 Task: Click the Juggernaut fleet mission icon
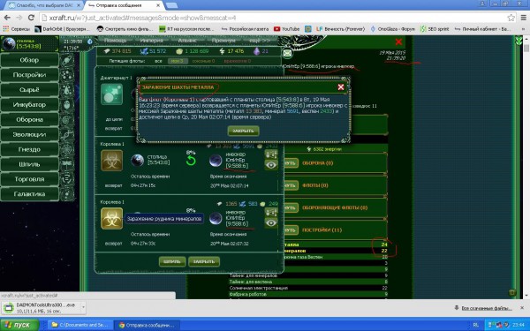coord(111,94)
